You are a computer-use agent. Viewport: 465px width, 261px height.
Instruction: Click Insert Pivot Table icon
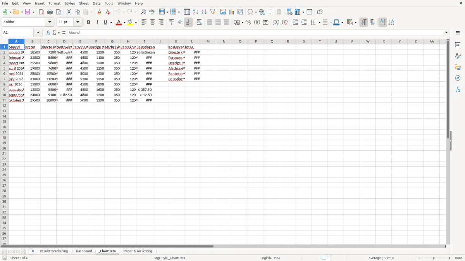240,12
